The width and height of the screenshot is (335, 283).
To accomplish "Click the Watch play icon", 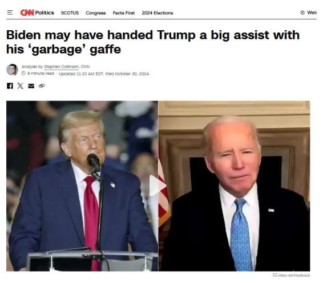I will tap(302, 13).
